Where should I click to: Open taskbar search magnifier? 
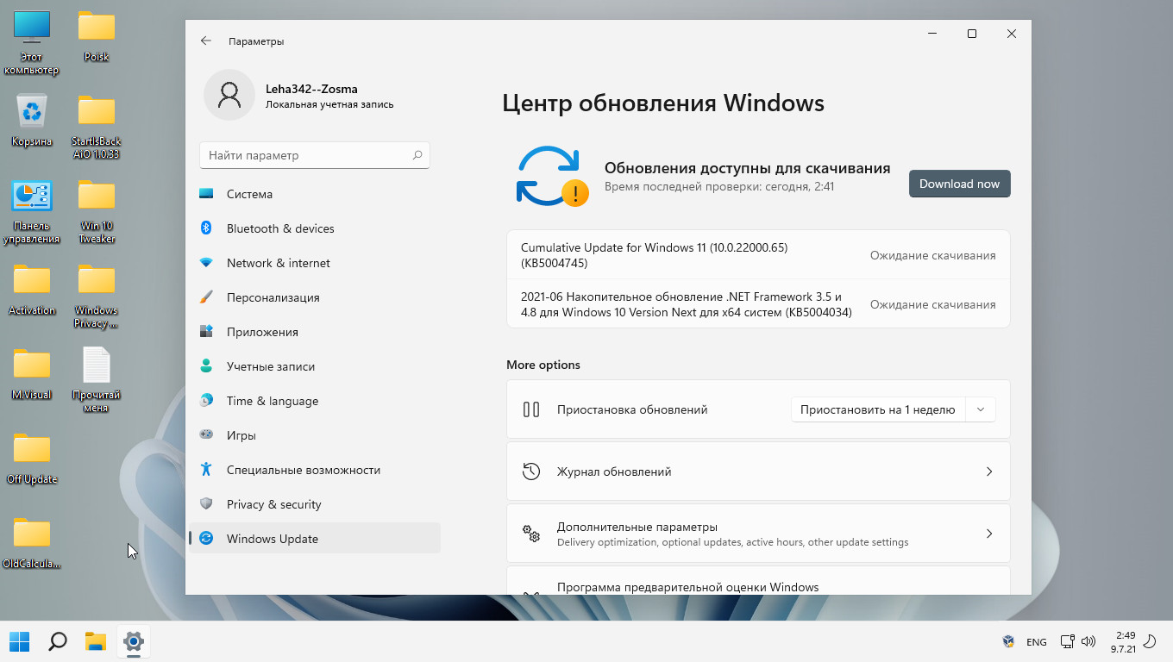58,641
